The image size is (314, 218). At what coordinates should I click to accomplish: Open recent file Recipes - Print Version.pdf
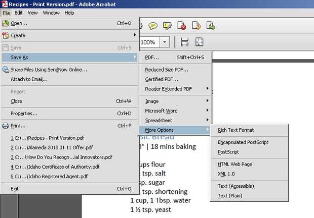tap(69, 138)
